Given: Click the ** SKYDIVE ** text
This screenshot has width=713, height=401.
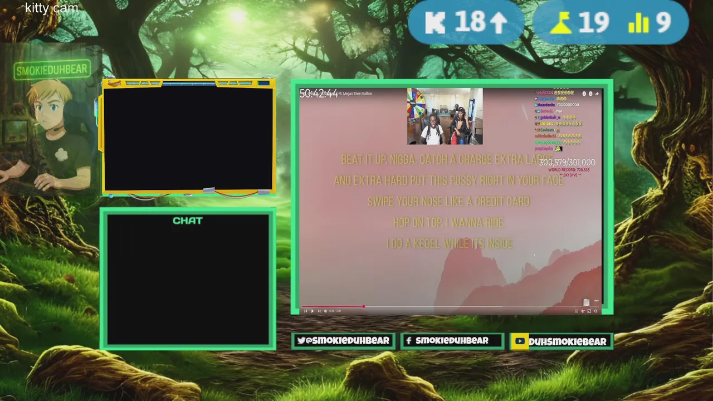Looking at the screenshot, I should (x=570, y=175).
